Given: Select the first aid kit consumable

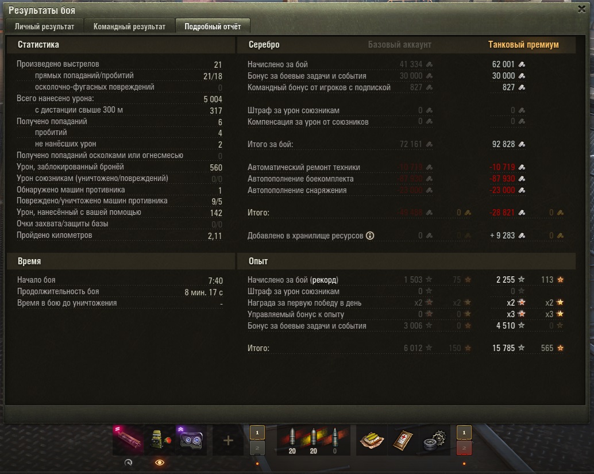Looking at the screenshot, I should [x=403, y=440].
